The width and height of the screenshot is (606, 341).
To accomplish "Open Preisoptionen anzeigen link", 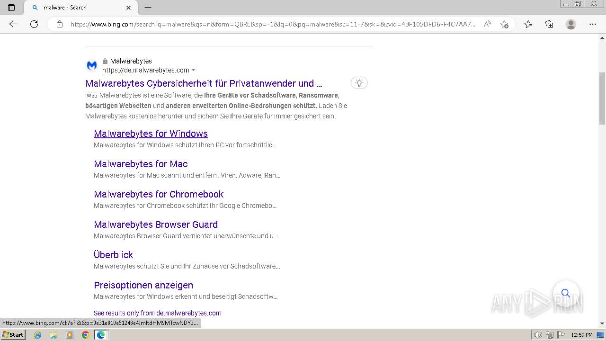I will [x=143, y=285].
